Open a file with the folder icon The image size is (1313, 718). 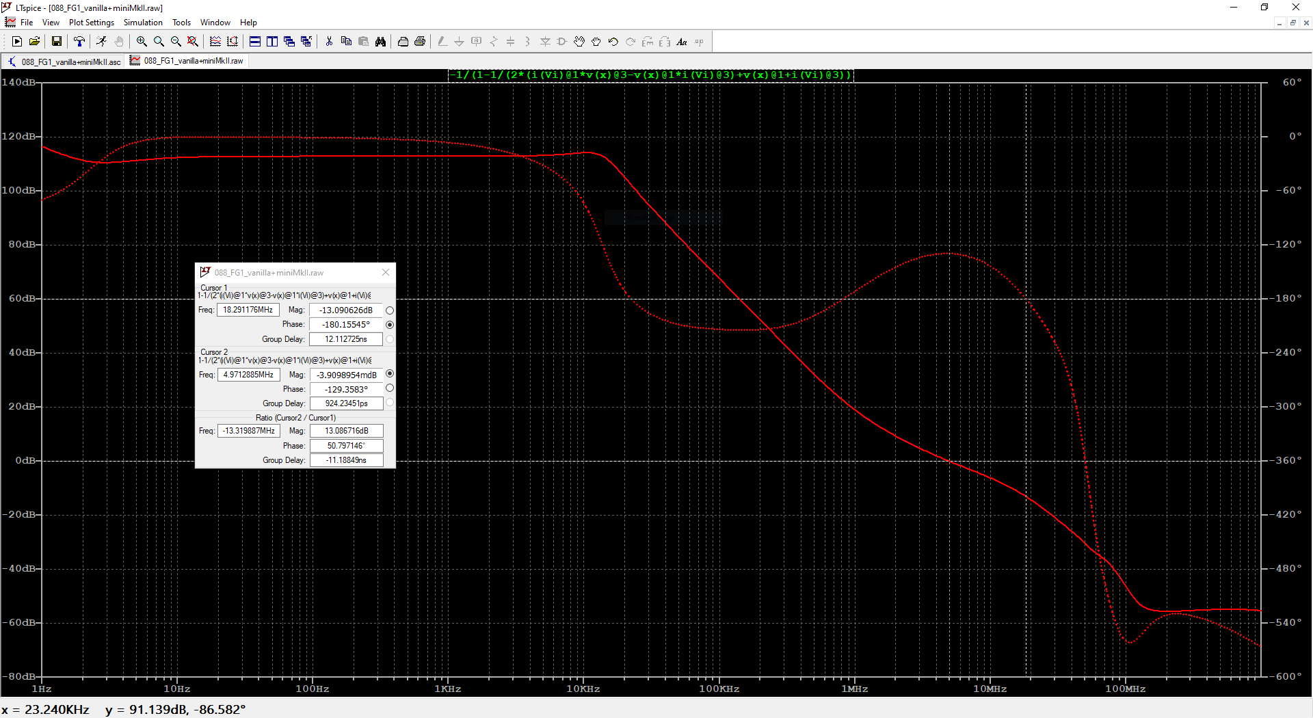tap(34, 42)
